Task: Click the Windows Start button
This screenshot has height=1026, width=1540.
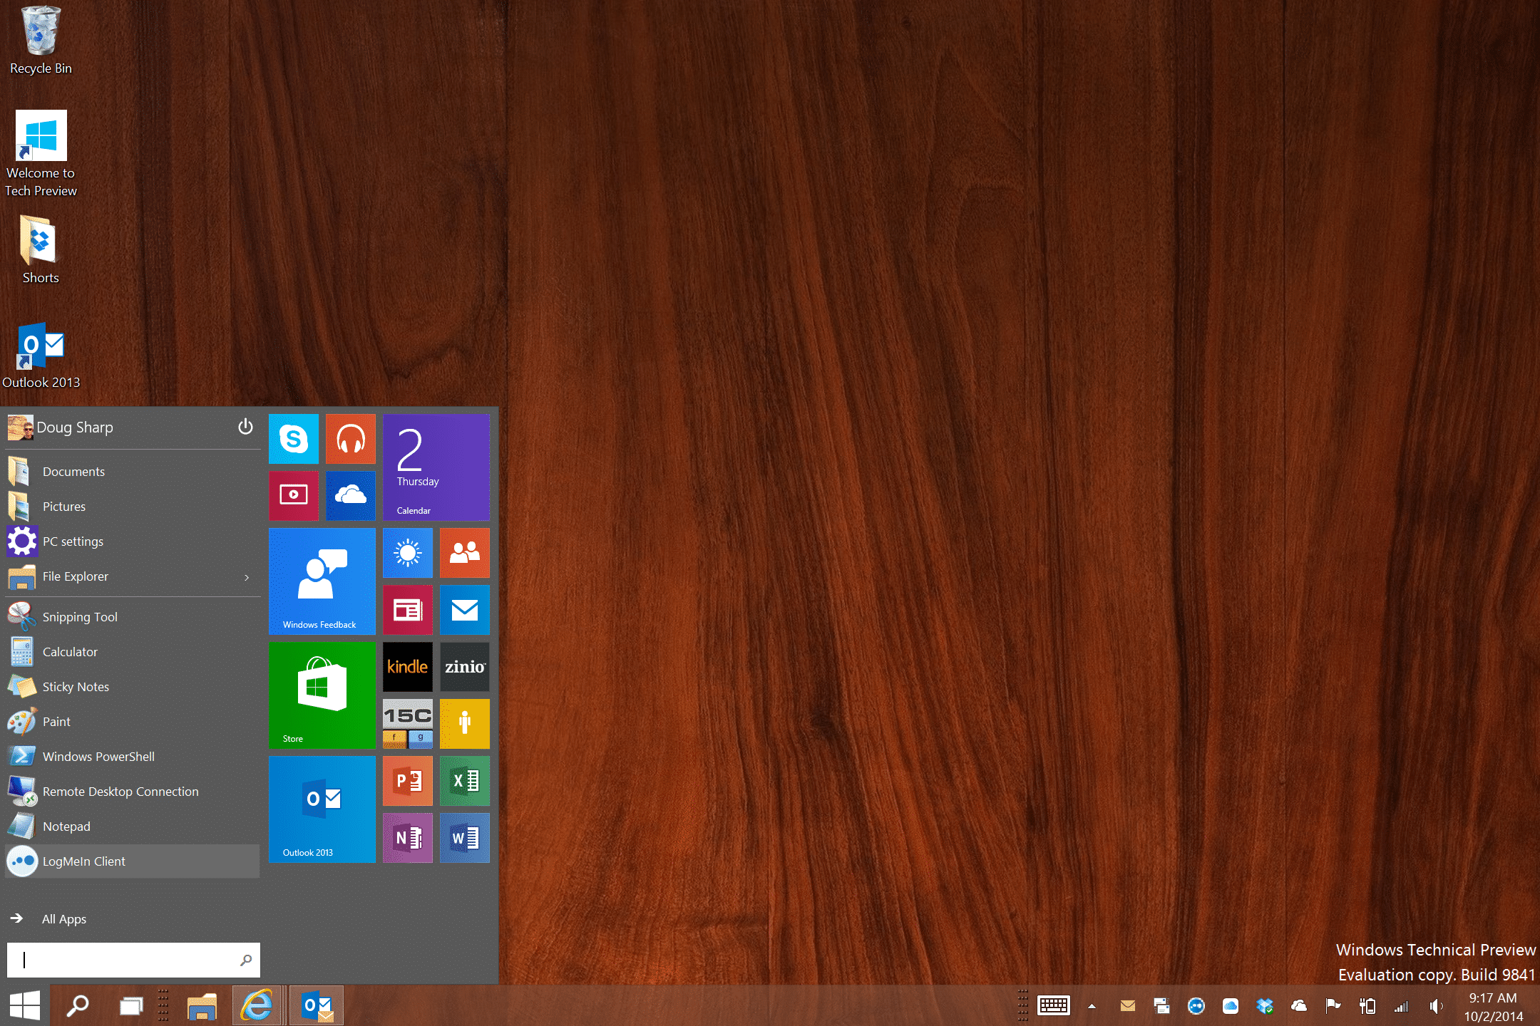Action: click(25, 1005)
